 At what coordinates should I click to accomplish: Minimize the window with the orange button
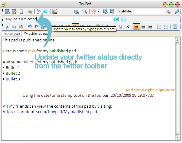[165, 5]
